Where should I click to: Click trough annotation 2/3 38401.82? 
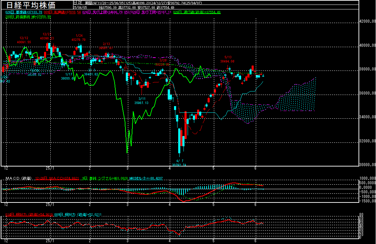click(91, 72)
